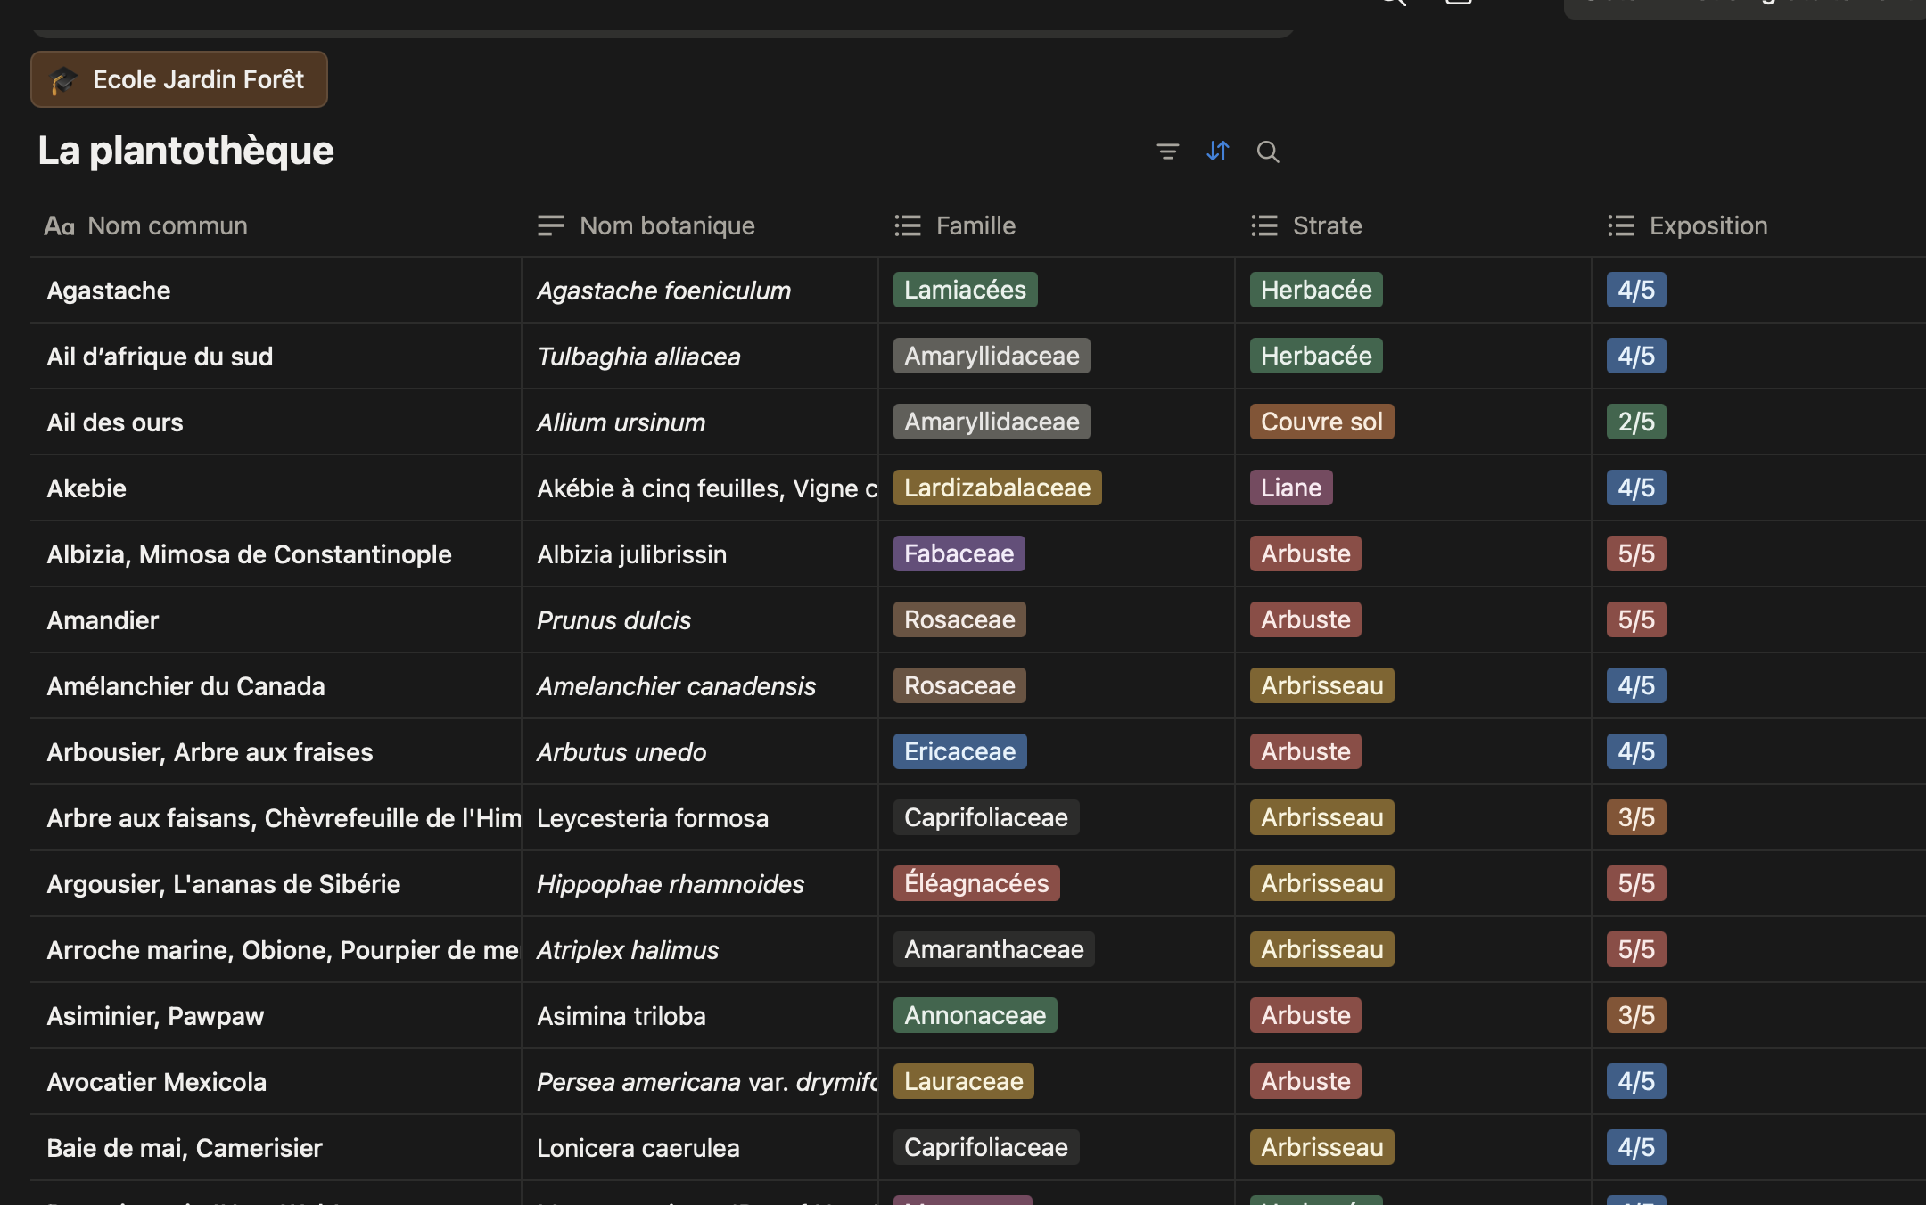The height and width of the screenshot is (1205, 1926).
Task: Click the Liane tag in Akebie row
Action: click(x=1290, y=488)
